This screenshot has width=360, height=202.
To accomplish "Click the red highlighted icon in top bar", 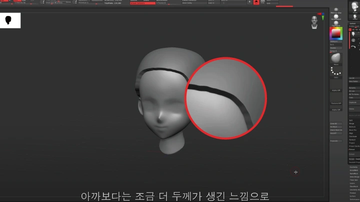I will tap(256, 2).
